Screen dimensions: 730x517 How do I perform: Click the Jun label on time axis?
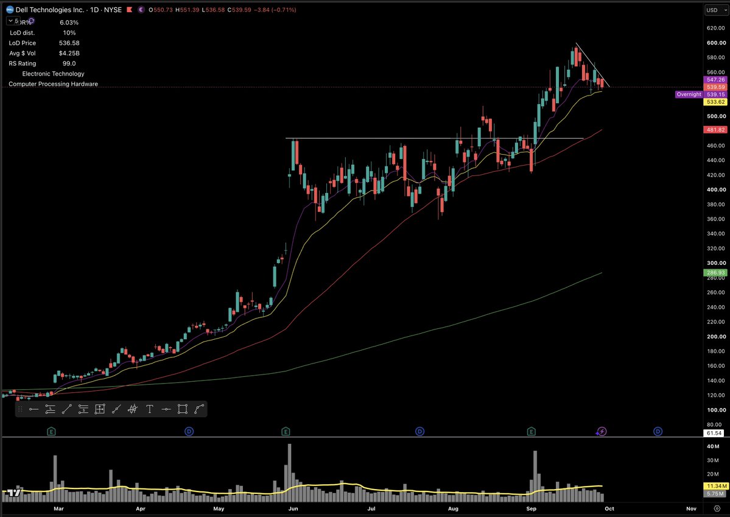pos(293,508)
